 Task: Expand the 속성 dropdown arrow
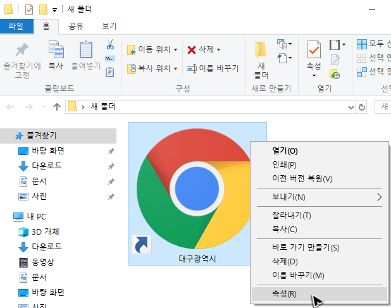[x=314, y=75]
